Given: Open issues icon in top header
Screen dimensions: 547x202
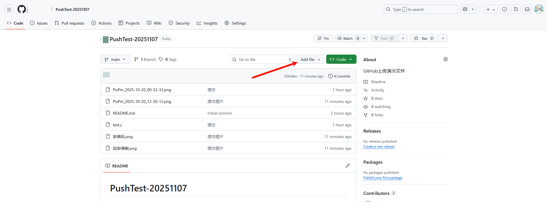Looking at the screenshot, I should [504, 9].
